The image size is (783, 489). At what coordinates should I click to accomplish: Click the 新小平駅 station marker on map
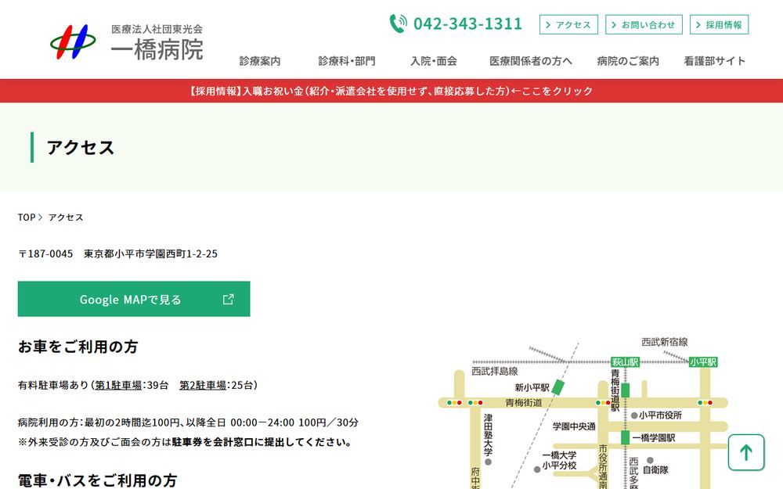pos(557,387)
